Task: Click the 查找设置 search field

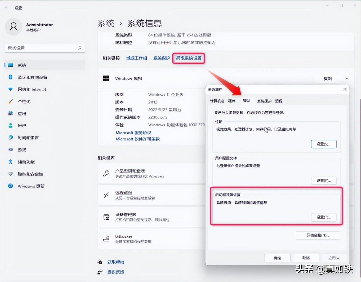Action: [x=45, y=48]
